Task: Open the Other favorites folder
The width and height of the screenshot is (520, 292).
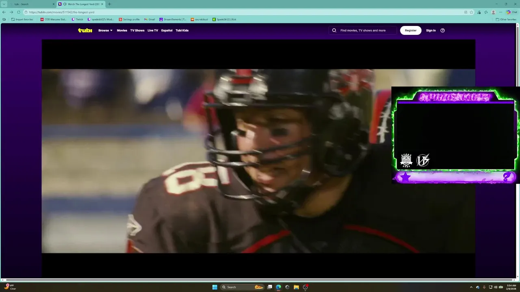Action: click(506, 19)
